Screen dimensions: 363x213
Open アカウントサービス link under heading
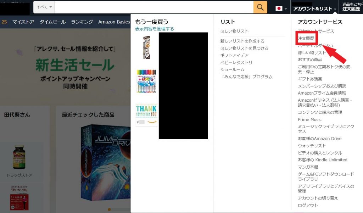click(316, 31)
